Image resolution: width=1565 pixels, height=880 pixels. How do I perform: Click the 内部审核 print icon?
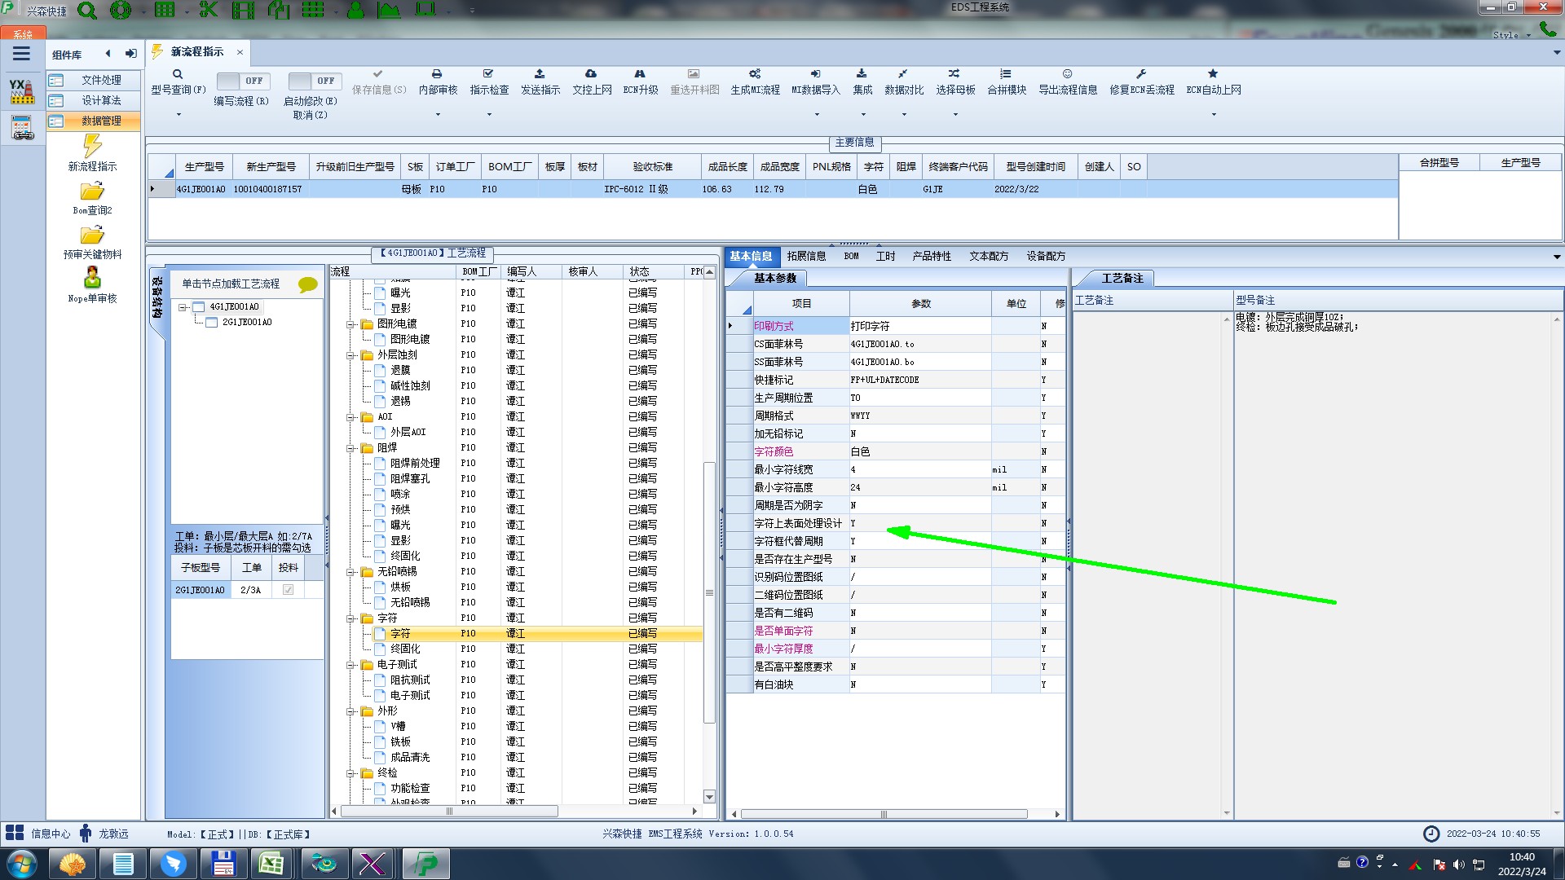coord(437,74)
